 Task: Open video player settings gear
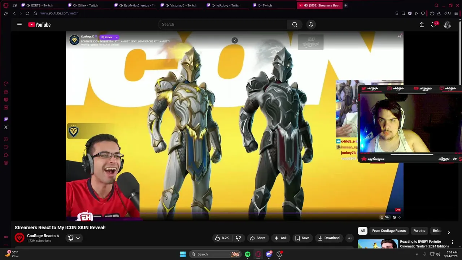click(394, 217)
